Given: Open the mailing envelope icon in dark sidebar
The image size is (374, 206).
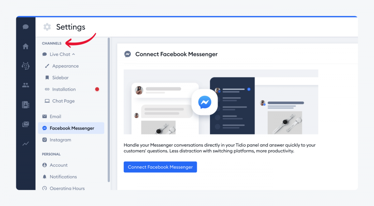Looking at the screenshot, I should click(x=26, y=124).
